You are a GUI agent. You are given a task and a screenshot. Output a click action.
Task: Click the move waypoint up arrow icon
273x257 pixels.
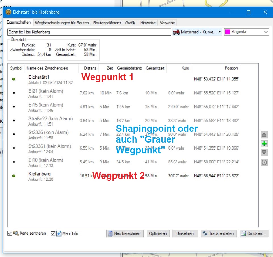pyautogui.click(x=264, y=135)
